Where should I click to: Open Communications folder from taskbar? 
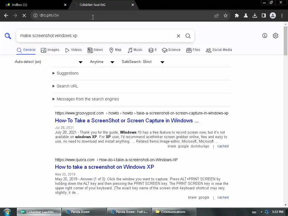(x=174, y=212)
